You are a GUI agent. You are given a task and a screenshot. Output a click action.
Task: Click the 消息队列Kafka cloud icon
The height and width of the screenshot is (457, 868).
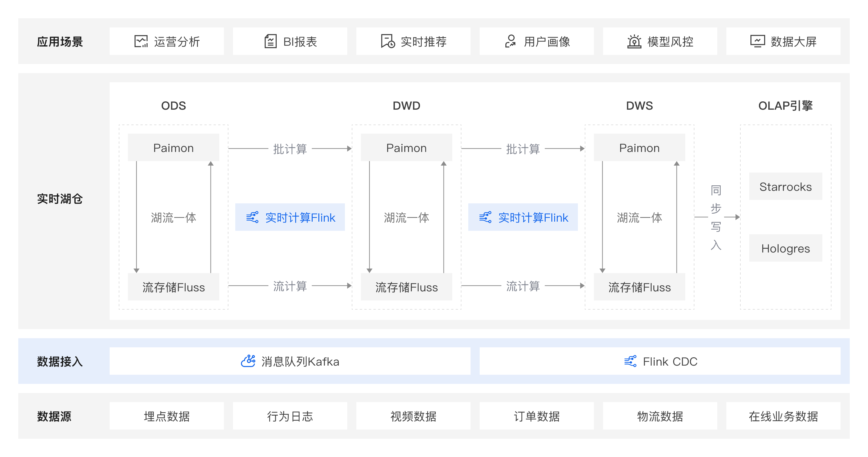248,361
